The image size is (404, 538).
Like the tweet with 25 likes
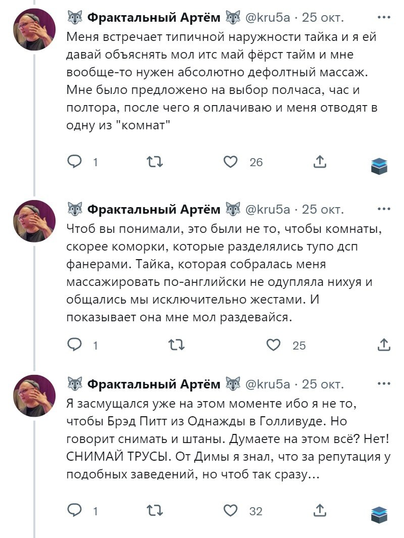coord(273,345)
